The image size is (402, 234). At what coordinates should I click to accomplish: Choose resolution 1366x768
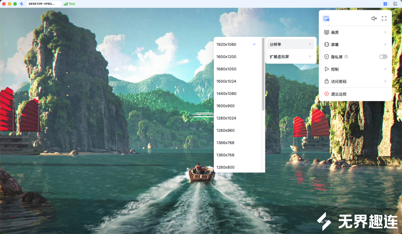(x=237, y=143)
